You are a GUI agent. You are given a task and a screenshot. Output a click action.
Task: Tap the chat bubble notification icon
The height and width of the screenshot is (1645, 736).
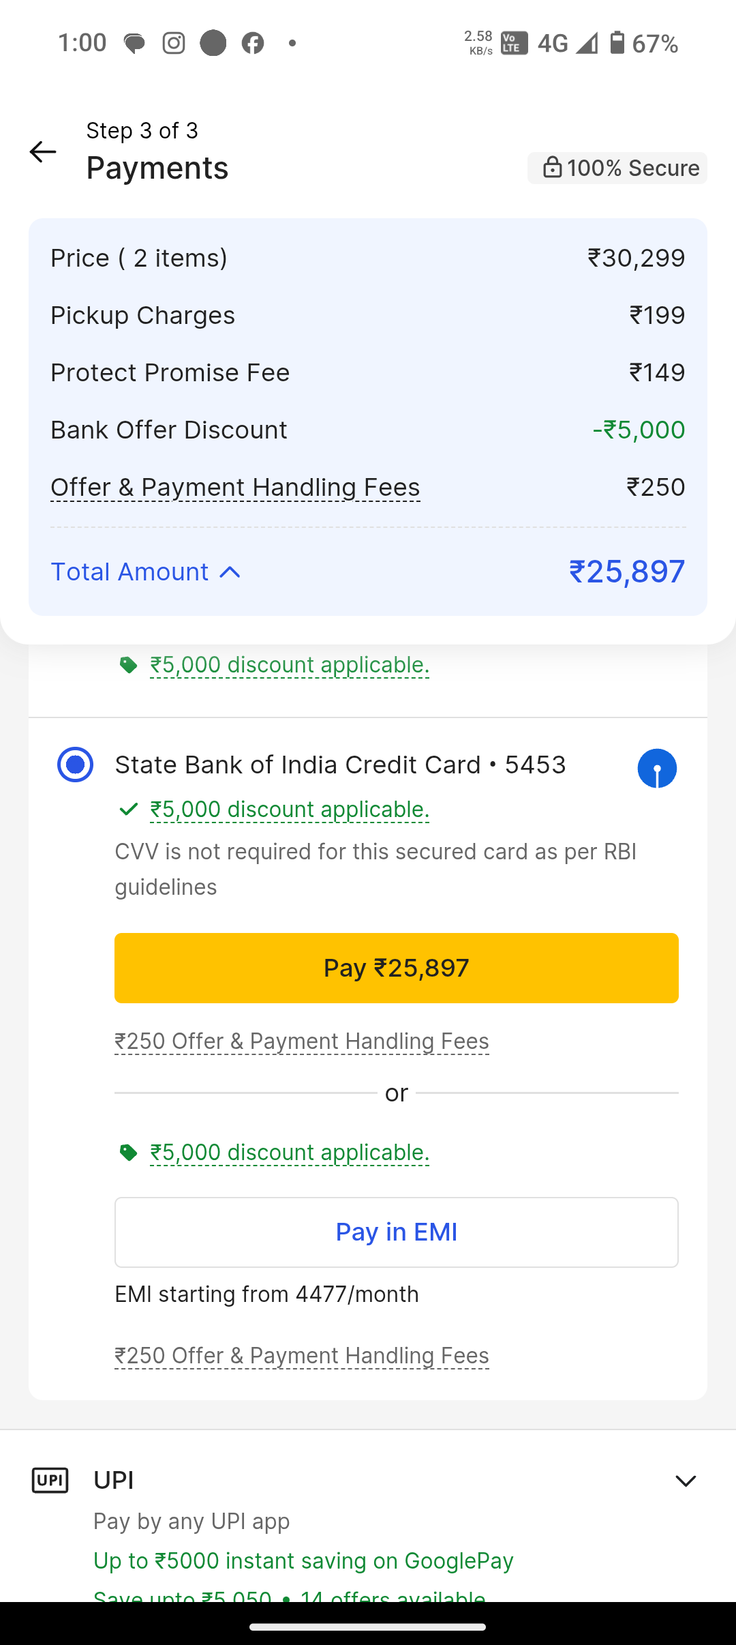134,44
